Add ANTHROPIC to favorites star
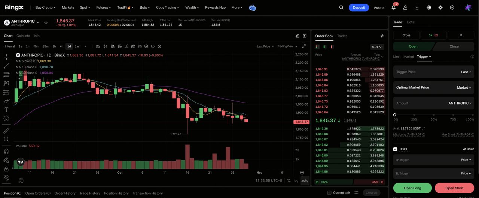The width and height of the screenshot is (479, 198). pos(46,23)
